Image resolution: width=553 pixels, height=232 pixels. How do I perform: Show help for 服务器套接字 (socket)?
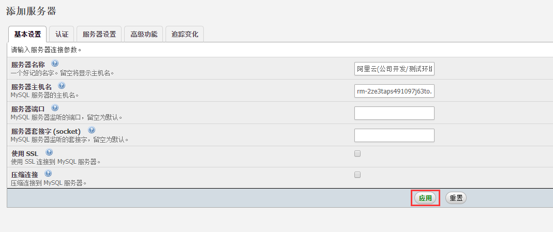point(92,130)
